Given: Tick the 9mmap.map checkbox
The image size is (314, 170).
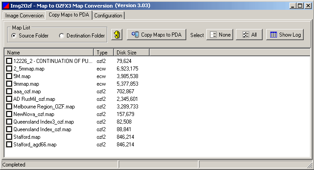Looking at the screenshot, I should [9, 84].
